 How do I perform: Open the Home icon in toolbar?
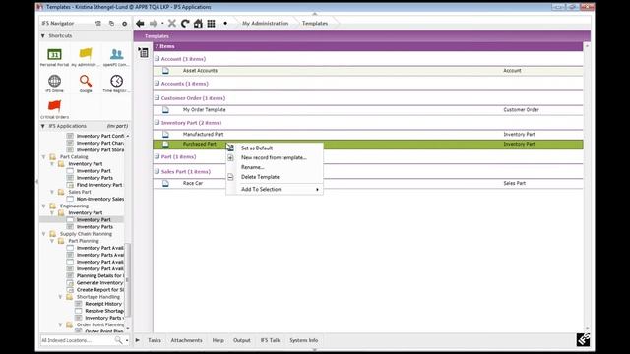198,24
